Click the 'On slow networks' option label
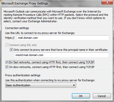The width and height of the screenshot is (114, 102). click(x=52, y=67)
